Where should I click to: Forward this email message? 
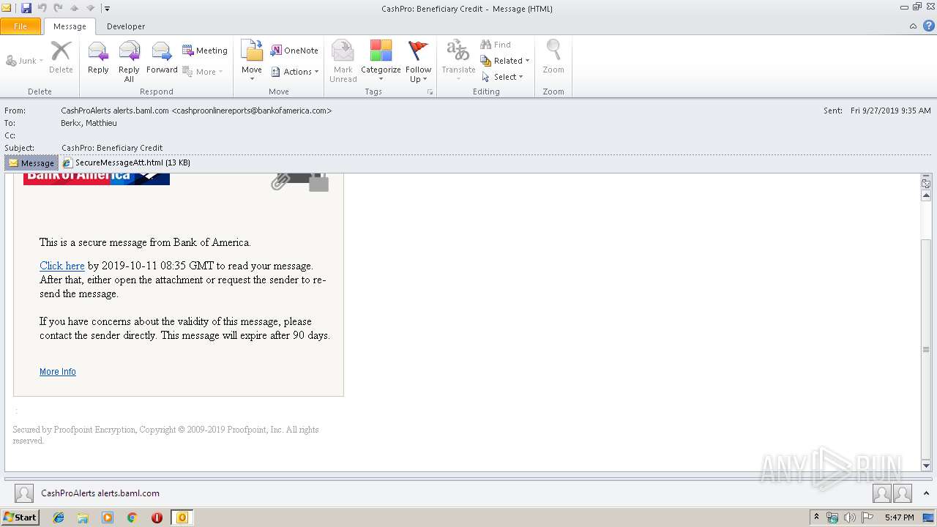coord(162,58)
